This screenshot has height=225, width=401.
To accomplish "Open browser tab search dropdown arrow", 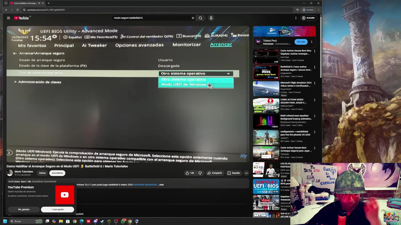I will (x=6, y=3).
